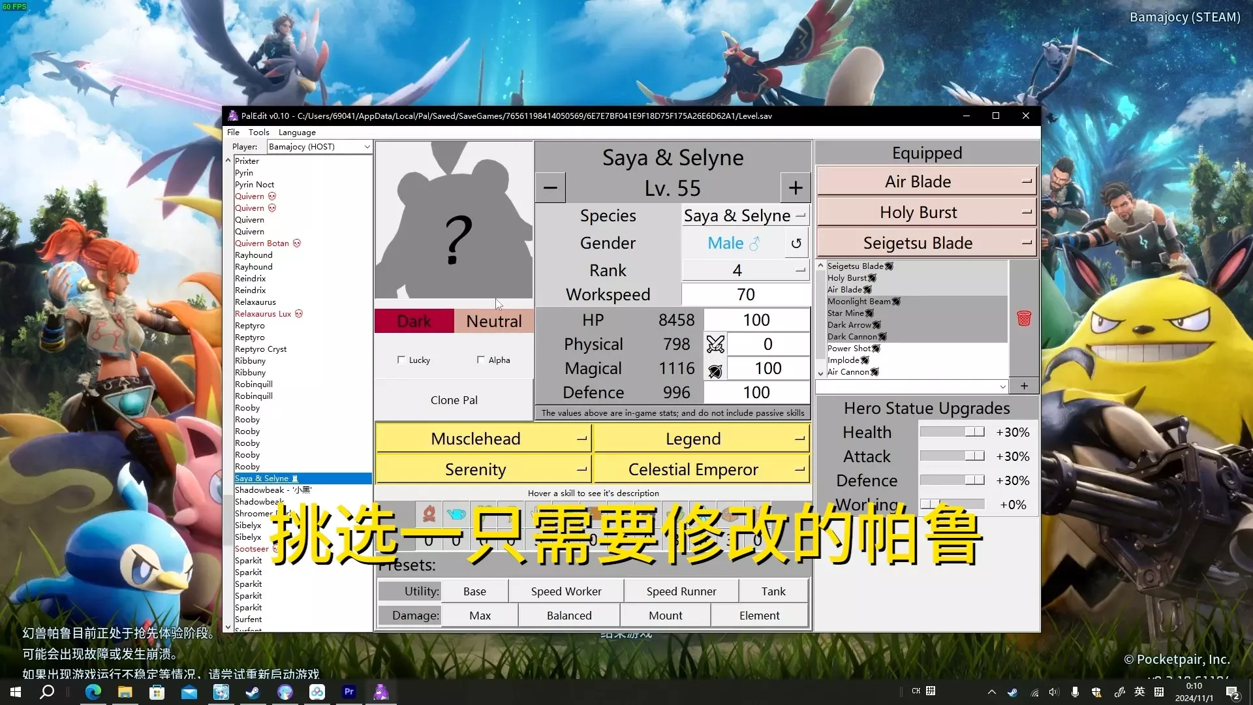Open taskbar search
This screenshot has height=705, width=1253.
pos(47,692)
